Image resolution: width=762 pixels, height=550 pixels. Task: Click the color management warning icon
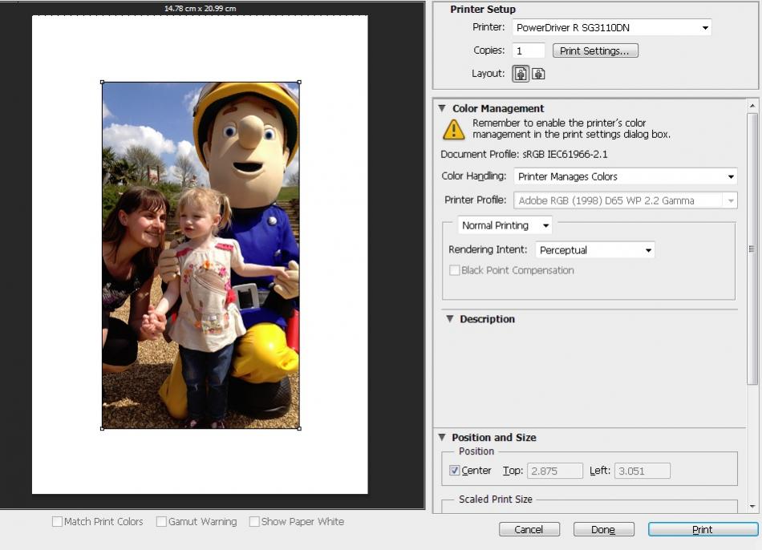[453, 129]
